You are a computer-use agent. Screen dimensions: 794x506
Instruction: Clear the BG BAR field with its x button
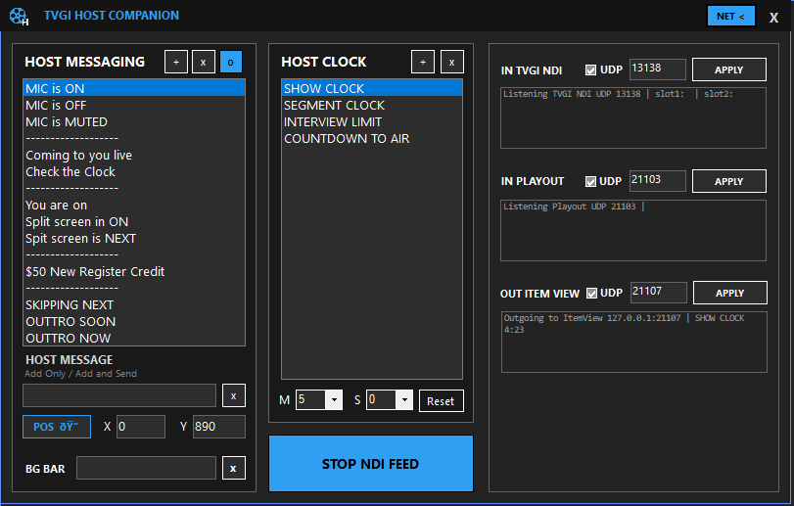click(233, 468)
